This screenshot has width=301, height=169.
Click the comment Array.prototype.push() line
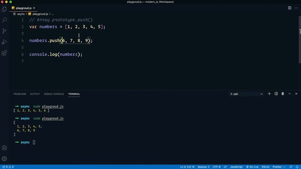point(61,20)
